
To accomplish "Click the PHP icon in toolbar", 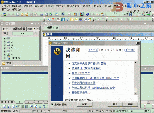I will click(x=81, y=19).
